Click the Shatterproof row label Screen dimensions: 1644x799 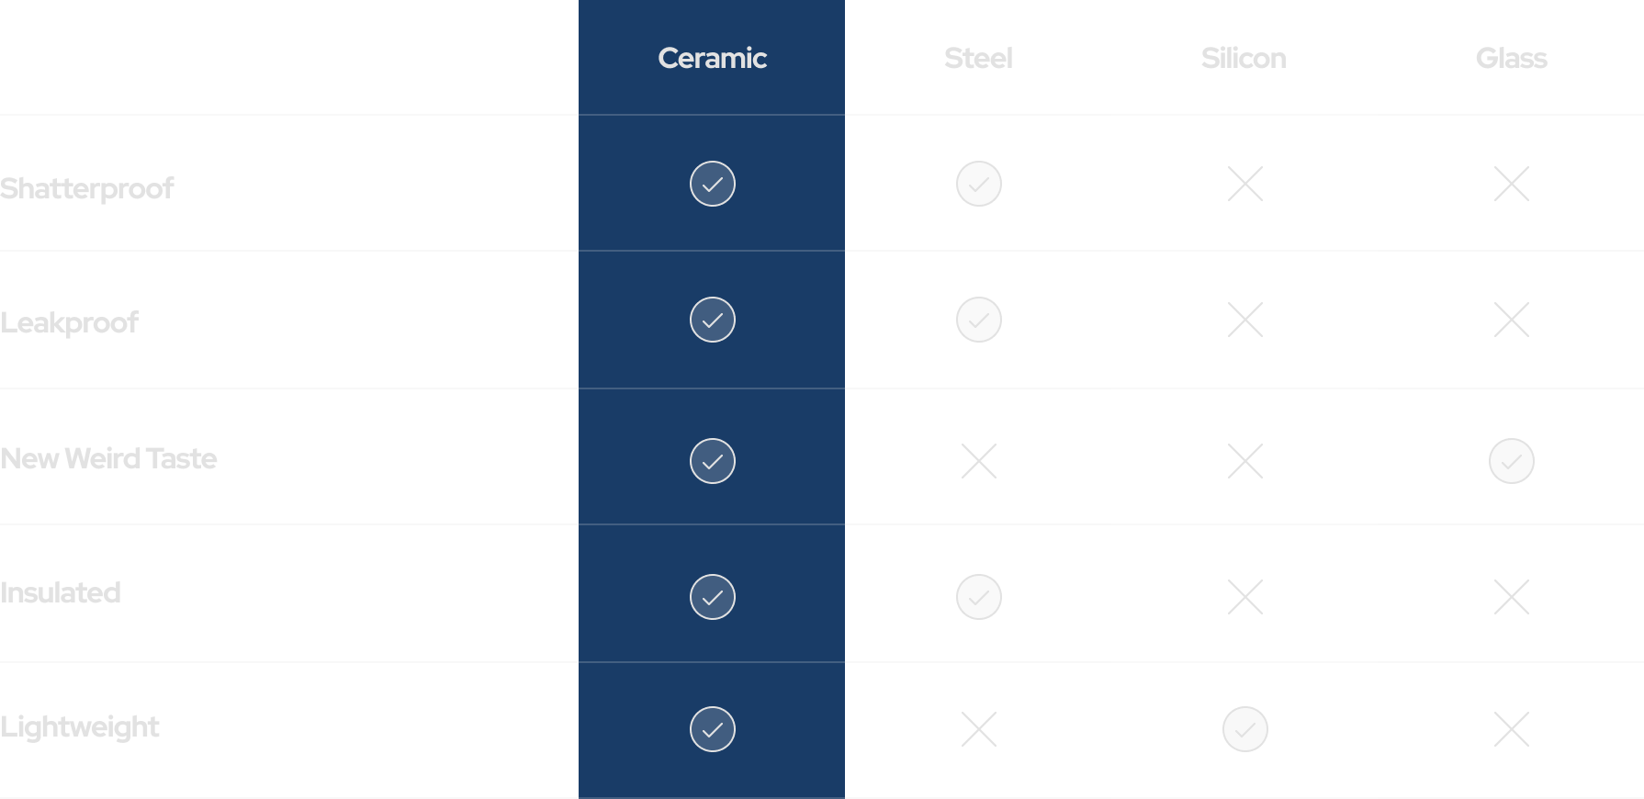(x=87, y=188)
